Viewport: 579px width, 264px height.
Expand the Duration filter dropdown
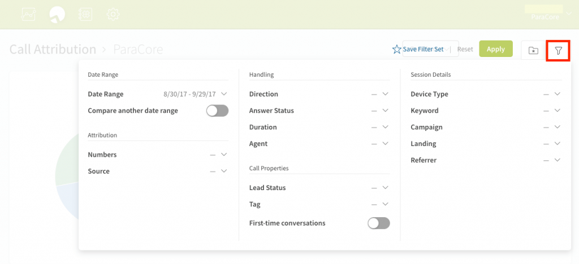click(386, 127)
